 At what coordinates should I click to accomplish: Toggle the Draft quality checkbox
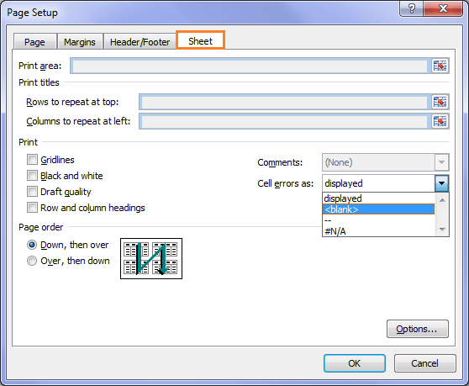32,191
